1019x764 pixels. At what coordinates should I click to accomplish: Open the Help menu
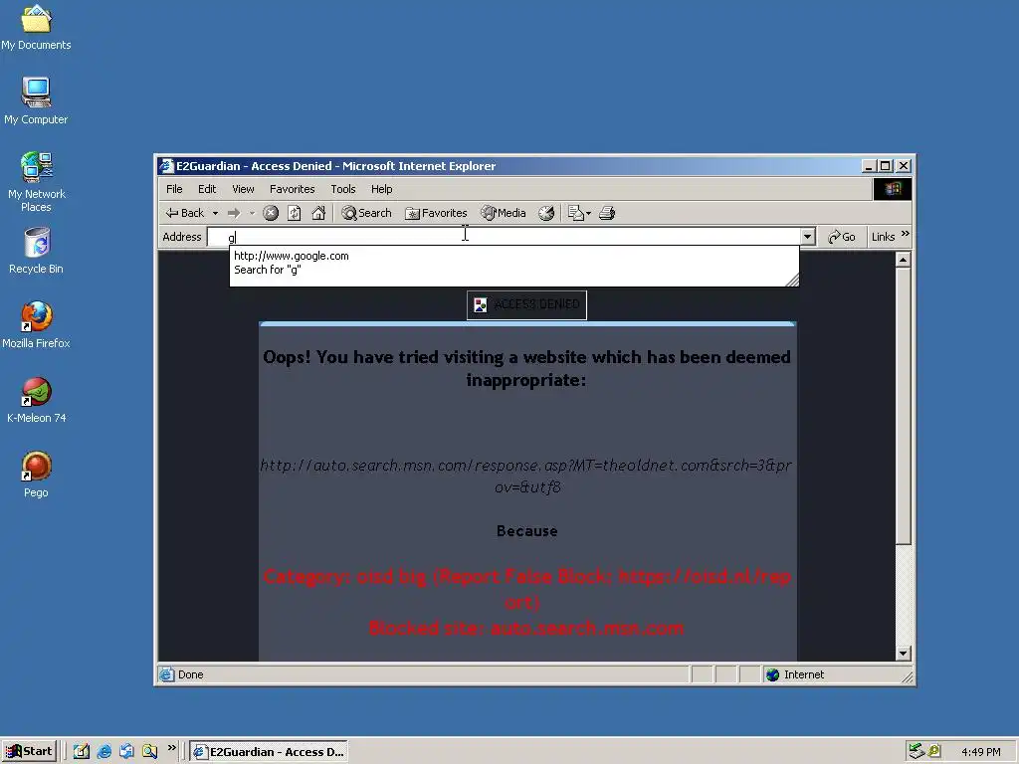[x=381, y=189]
